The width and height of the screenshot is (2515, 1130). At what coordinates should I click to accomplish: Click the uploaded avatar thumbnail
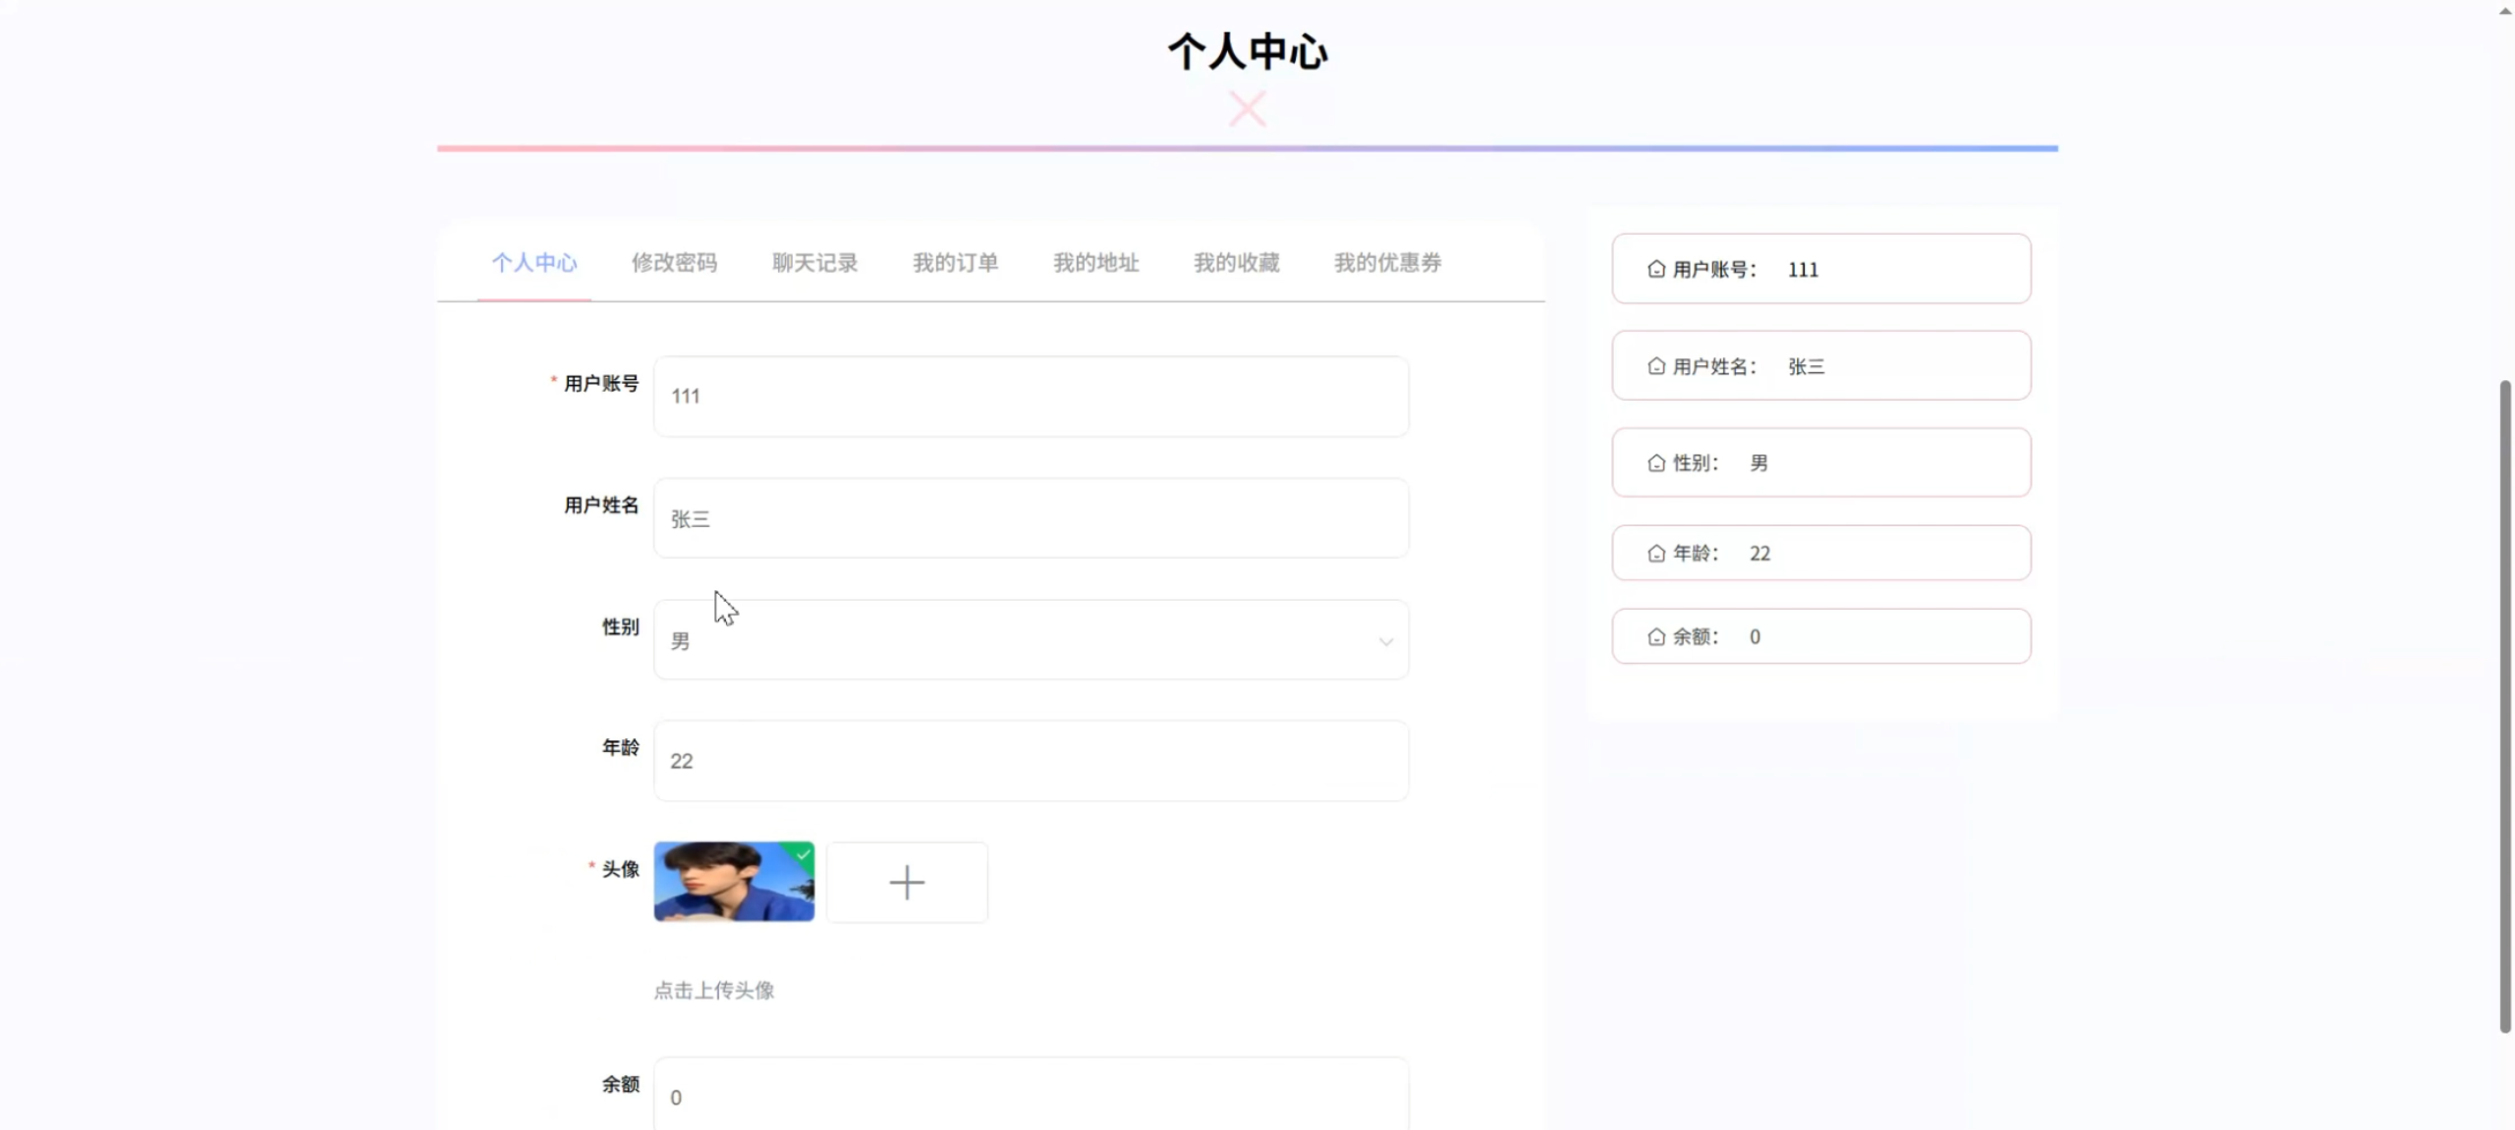[734, 882]
